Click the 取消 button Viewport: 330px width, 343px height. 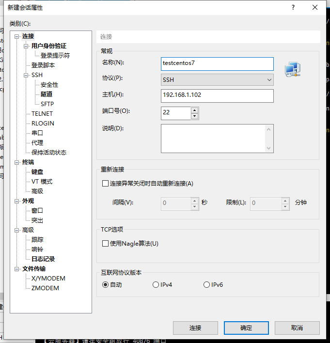tap(297, 327)
